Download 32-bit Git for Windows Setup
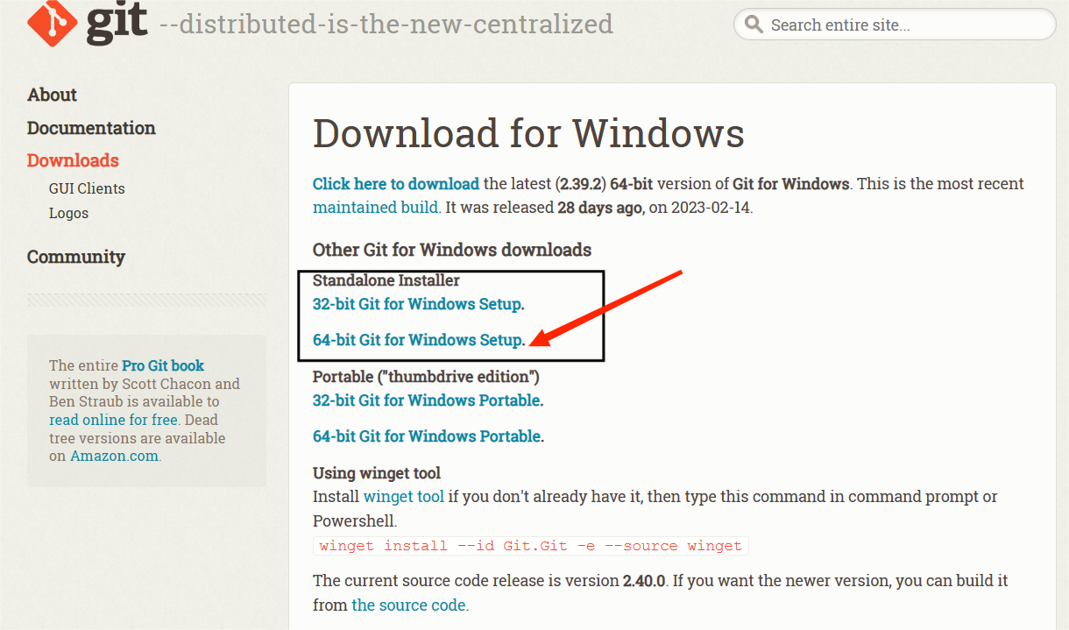The height and width of the screenshot is (630, 1069). coord(416,305)
